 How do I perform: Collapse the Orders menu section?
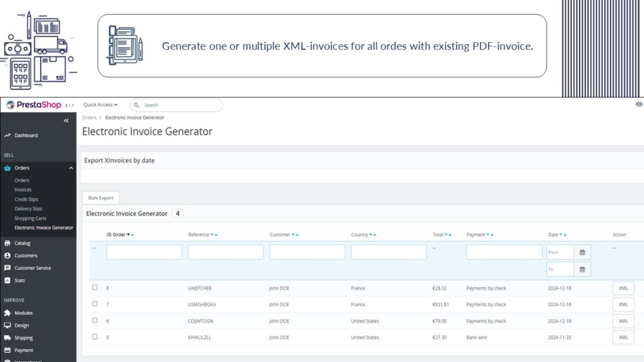tap(71, 168)
